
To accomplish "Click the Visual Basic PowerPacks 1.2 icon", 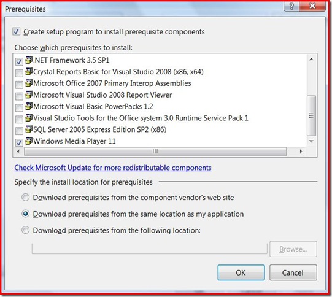I will (29, 107).
